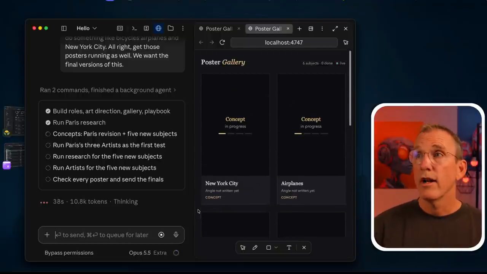Go back in the browser pane
Screen dimensions: 487x274
(x=201, y=42)
